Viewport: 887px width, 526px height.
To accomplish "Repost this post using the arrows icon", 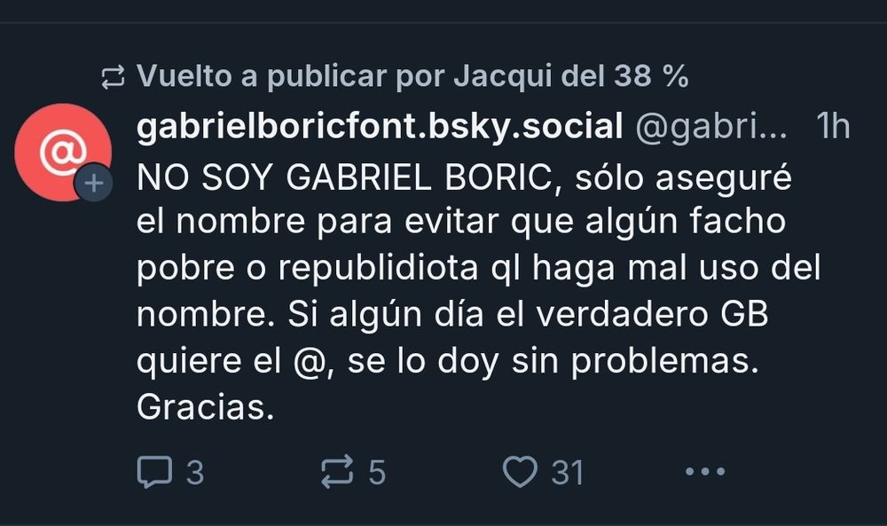I will (x=336, y=471).
